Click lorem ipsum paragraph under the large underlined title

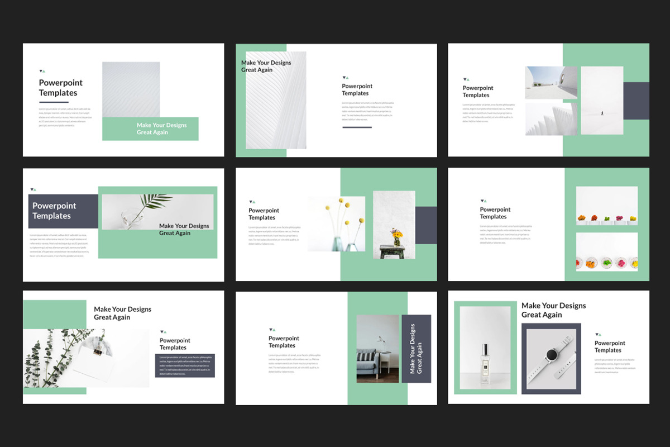[65, 117]
